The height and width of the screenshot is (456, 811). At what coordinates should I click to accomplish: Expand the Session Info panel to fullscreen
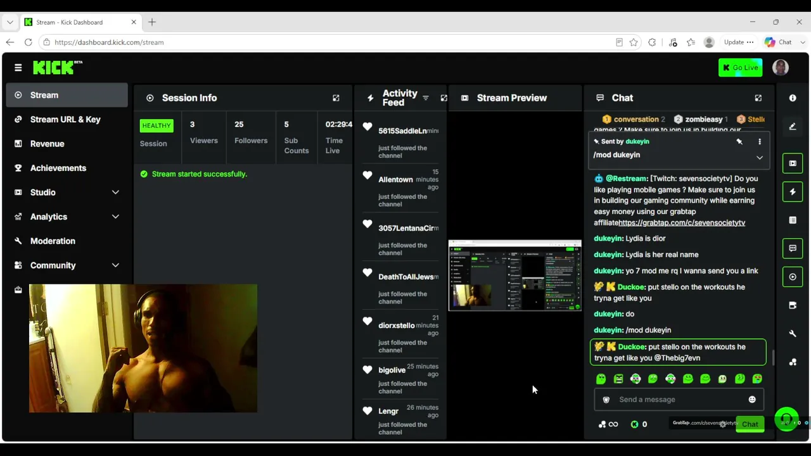[336, 98]
